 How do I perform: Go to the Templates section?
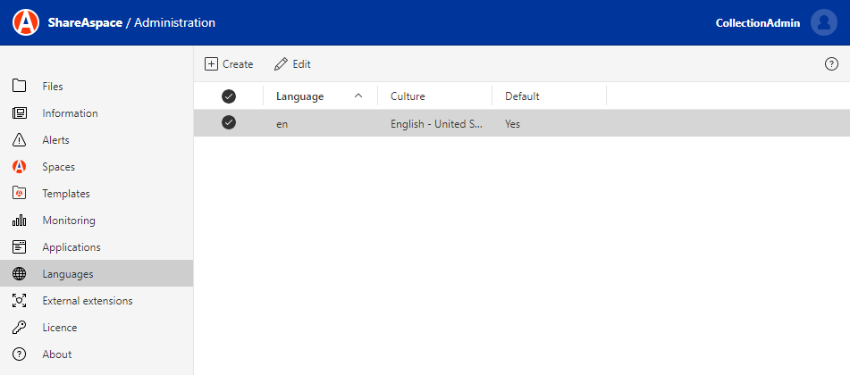(66, 194)
